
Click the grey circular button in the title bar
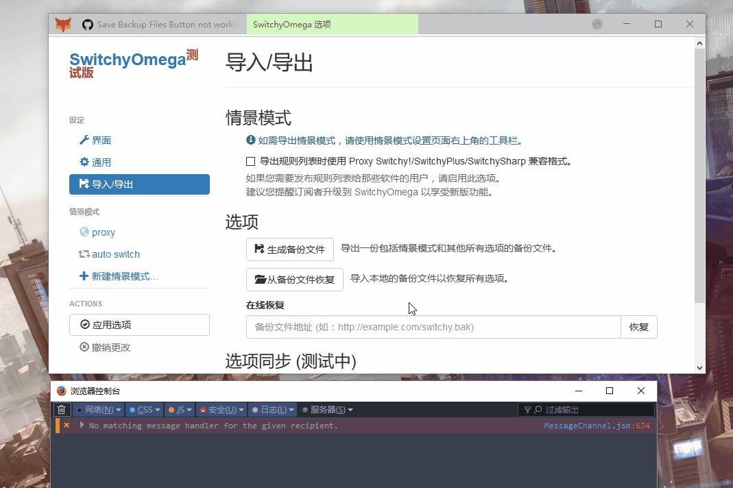(597, 24)
